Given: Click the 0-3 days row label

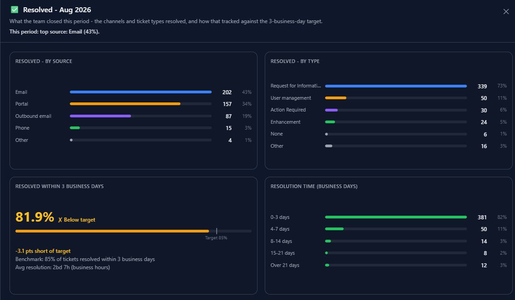Looking at the screenshot, I should coord(280,217).
